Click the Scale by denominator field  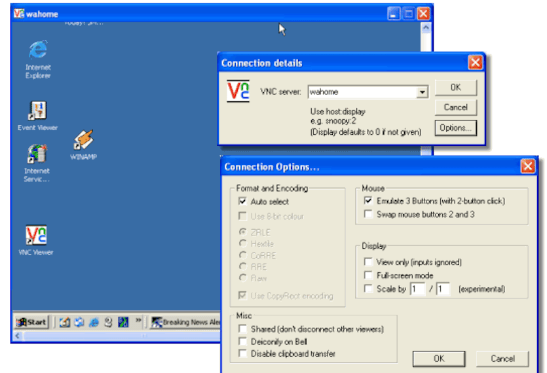pos(443,289)
